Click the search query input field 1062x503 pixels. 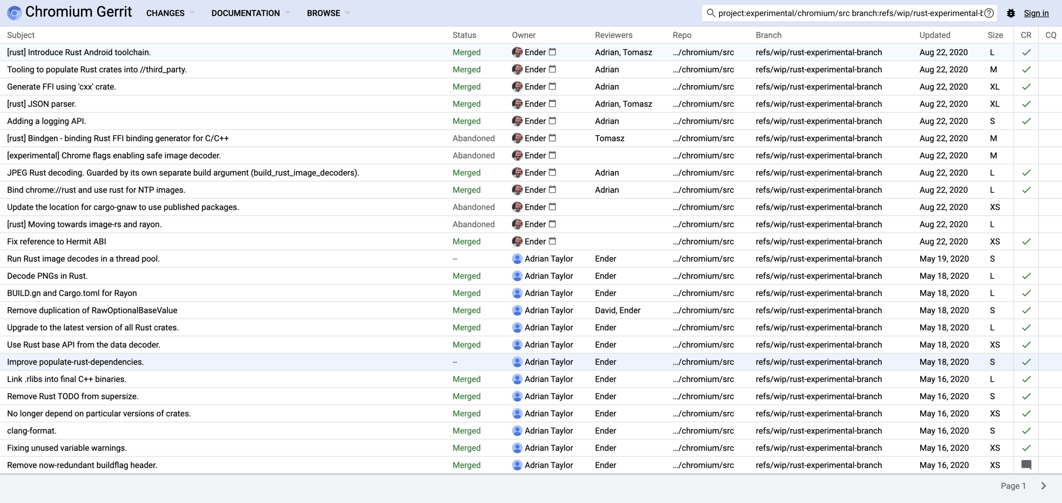click(850, 13)
